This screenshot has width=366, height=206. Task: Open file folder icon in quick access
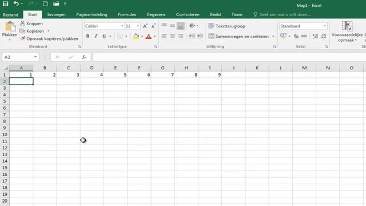[56, 4]
